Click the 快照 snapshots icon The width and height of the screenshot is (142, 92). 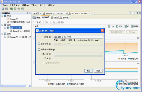click(5, 34)
